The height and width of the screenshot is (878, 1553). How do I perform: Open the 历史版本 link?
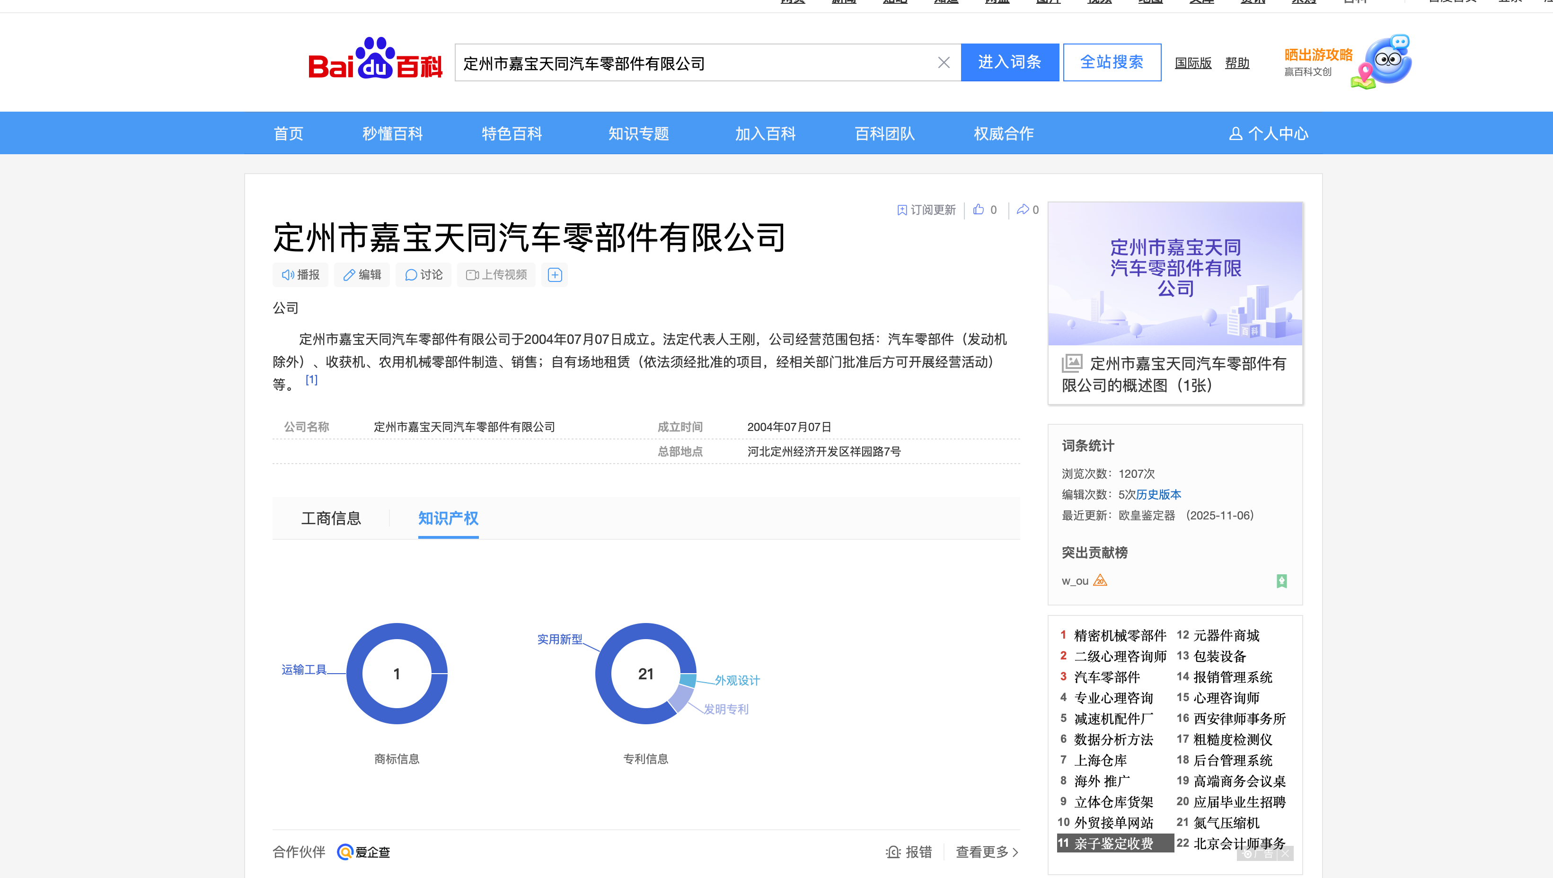(1158, 494)
